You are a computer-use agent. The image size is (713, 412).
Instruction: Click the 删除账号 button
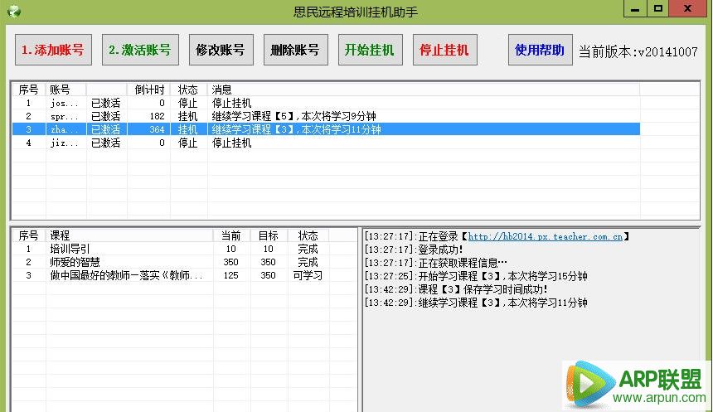pos(296,50)
